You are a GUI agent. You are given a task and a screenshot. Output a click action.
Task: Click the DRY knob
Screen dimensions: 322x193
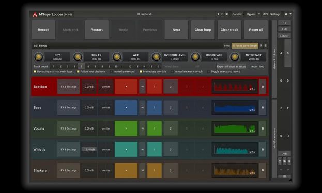click(38, 57)
